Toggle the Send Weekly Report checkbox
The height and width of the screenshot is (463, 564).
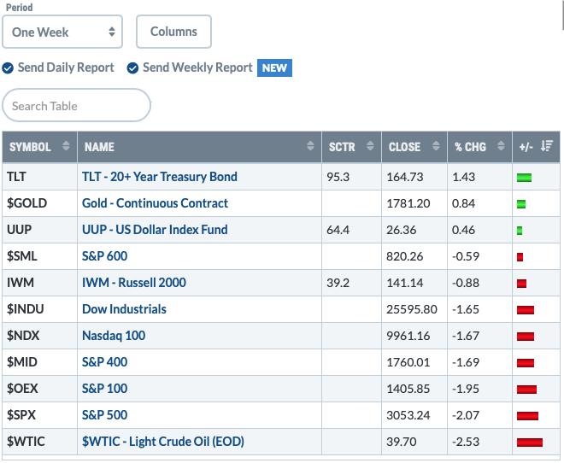(132, 67)
